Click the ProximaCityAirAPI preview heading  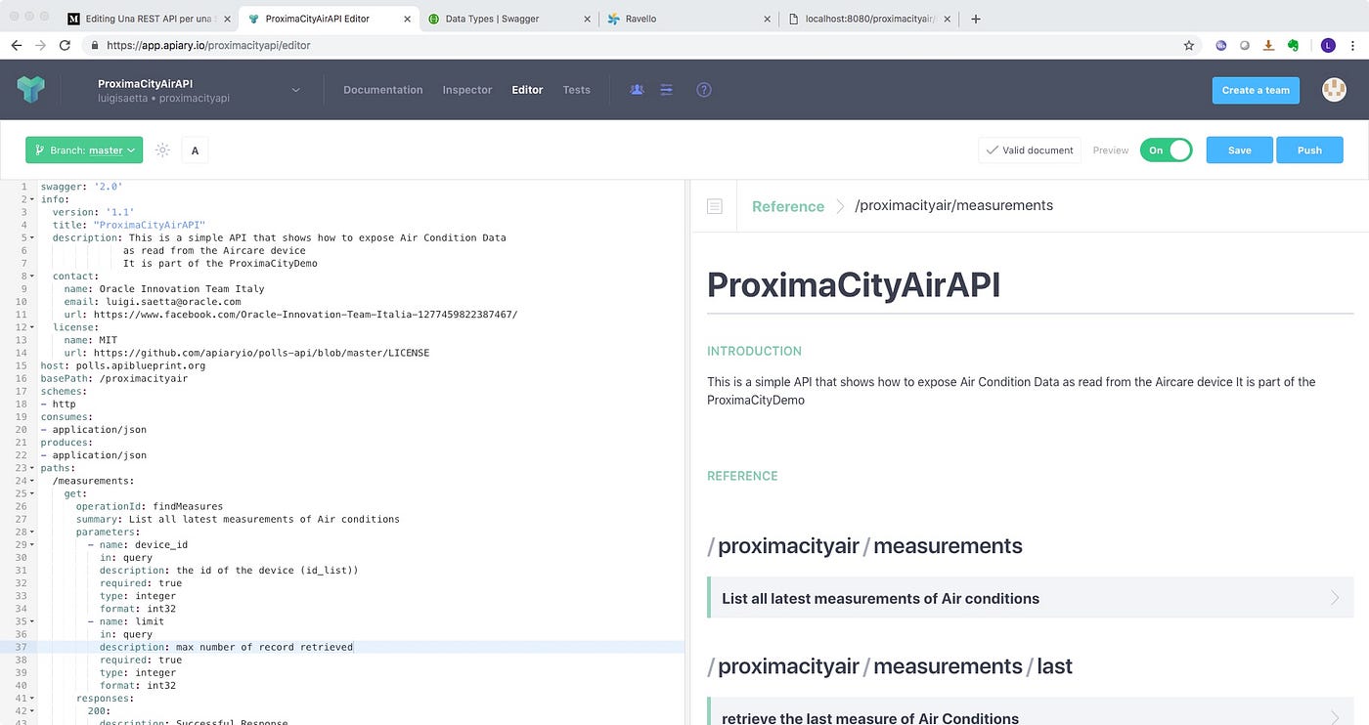coord(854,284)
